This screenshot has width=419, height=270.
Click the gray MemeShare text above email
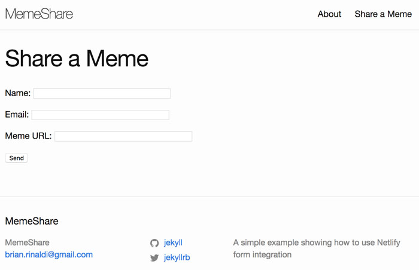(x=28, y=243)
